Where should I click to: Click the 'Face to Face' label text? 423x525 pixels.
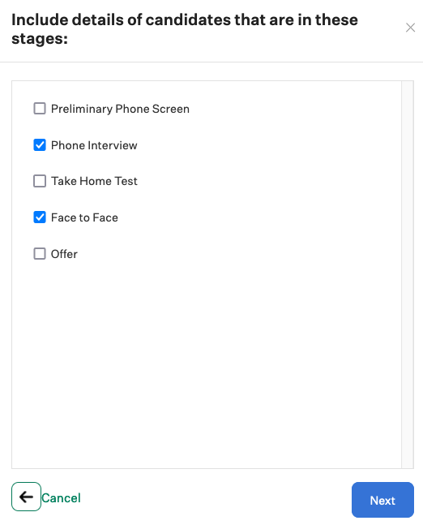pos(84,217)
